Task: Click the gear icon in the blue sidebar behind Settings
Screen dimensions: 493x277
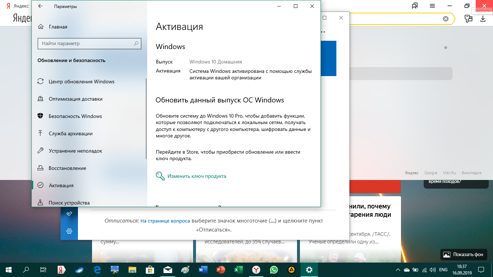Action: pos(69,231)
